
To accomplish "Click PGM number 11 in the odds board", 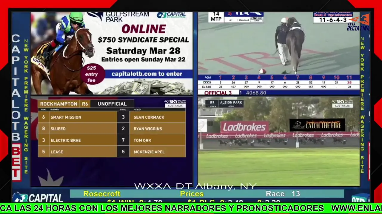I will tap(349, 78).
